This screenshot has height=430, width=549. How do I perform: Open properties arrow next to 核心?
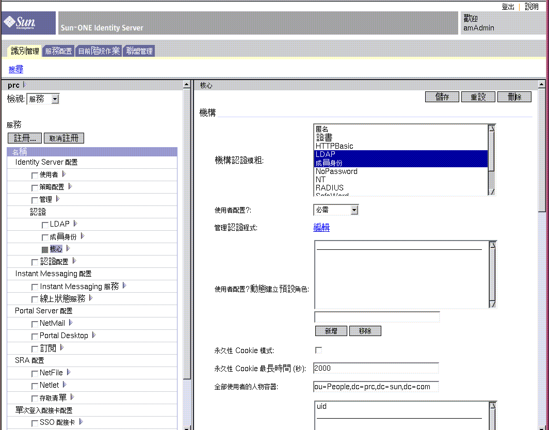(68, 248)
